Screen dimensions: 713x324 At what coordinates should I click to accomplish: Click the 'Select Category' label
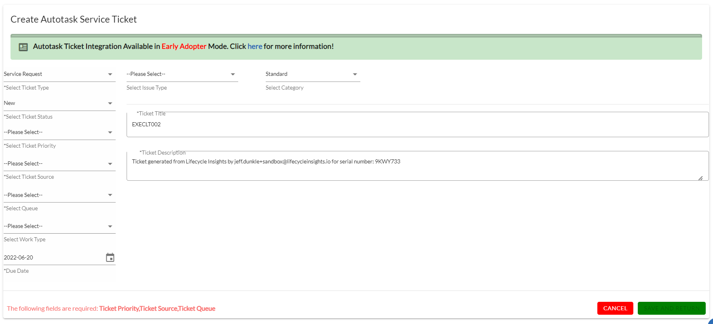click(284, 88)
